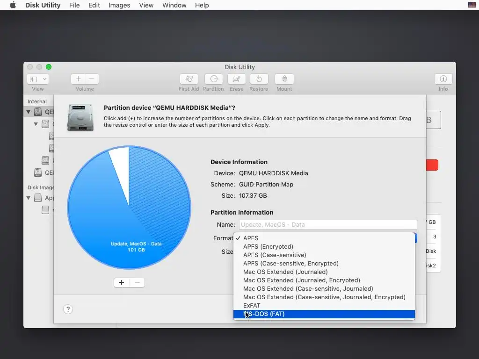Open the Help menu
This screenshot has height=359, width=479.
[x=202, y=5]
